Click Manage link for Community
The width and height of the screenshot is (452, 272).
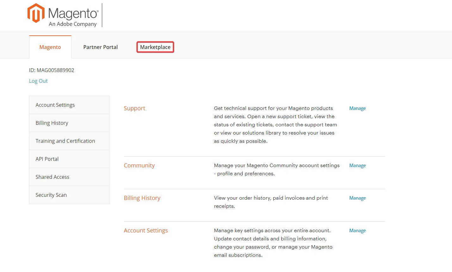pyautogui.click(x=357, y=165)
